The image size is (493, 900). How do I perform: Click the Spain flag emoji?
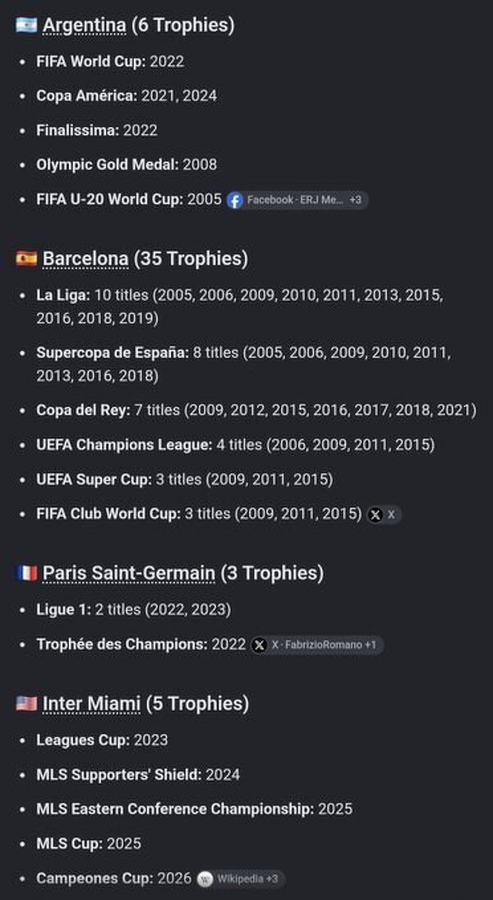tap(26, 259)
